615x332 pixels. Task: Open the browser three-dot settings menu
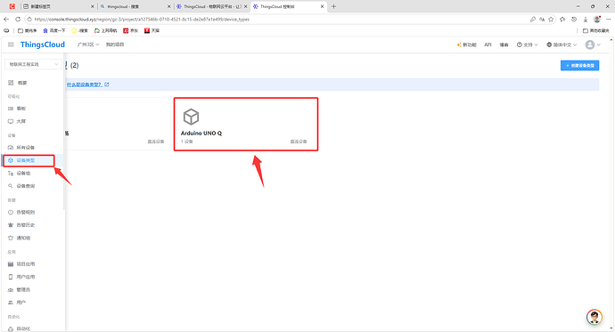click(609, 20)
